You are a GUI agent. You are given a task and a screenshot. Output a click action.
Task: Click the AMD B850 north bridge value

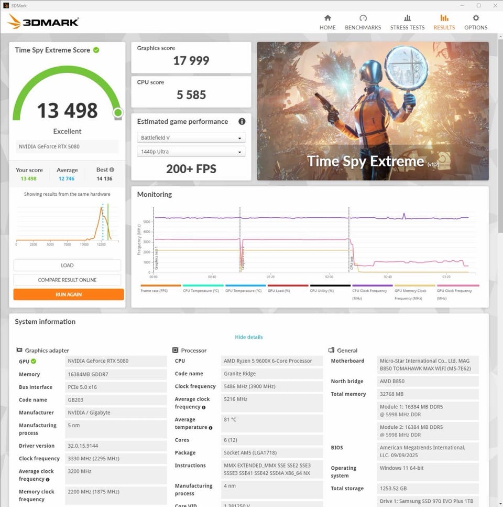[x=428, y=381]
